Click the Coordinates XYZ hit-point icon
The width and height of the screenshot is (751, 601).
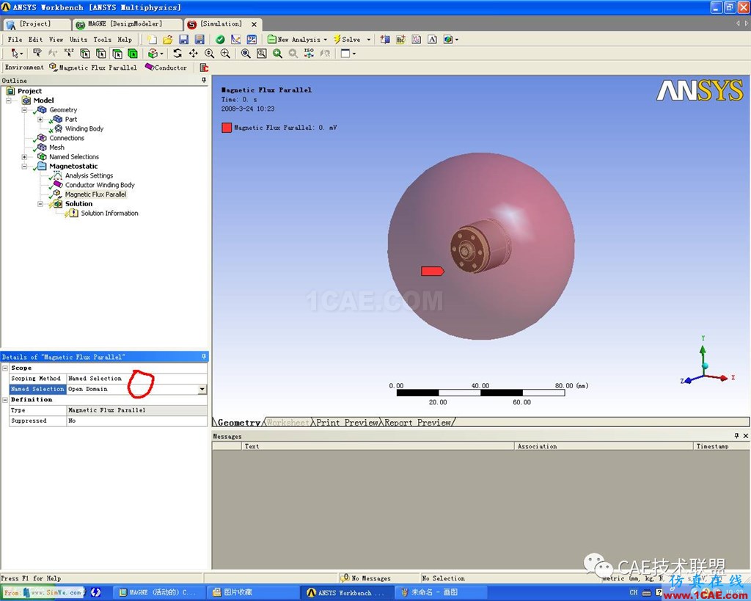pos(69,53)
